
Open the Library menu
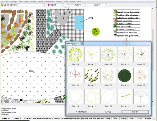59,2
